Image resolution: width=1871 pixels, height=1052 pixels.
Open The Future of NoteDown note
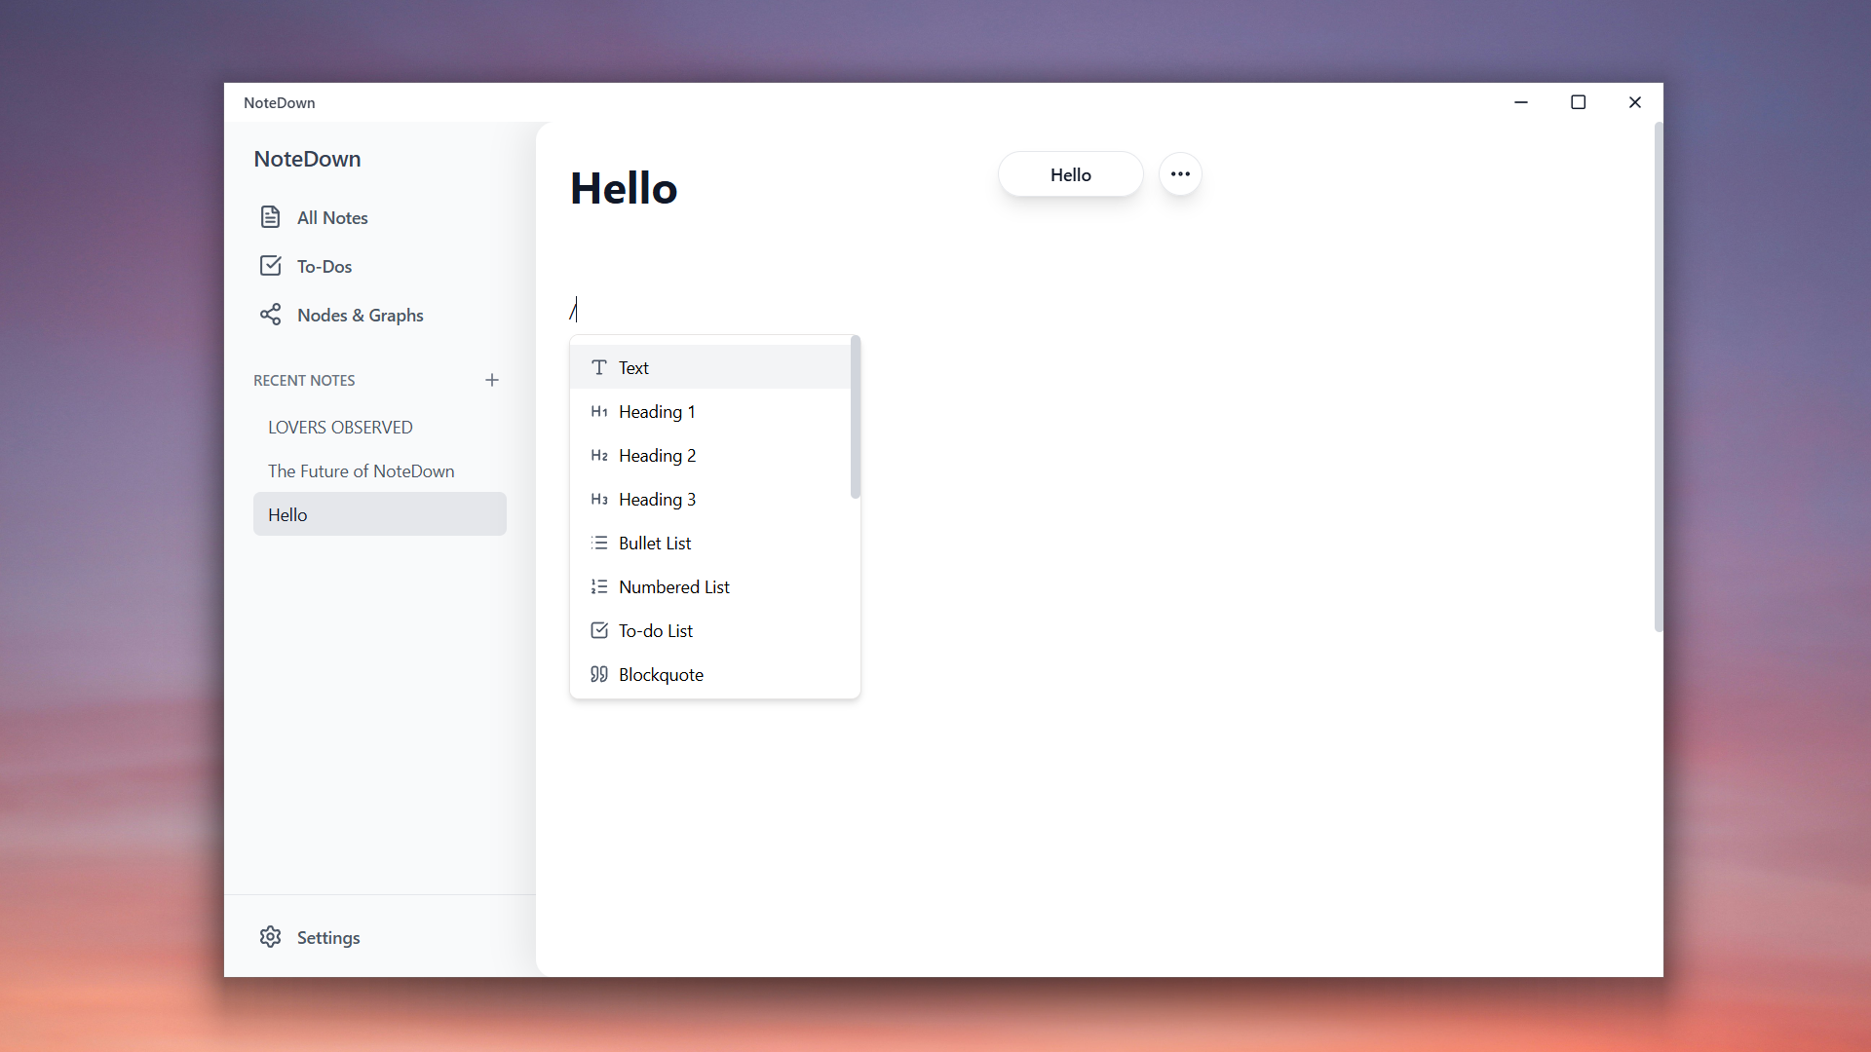(361, 470)
